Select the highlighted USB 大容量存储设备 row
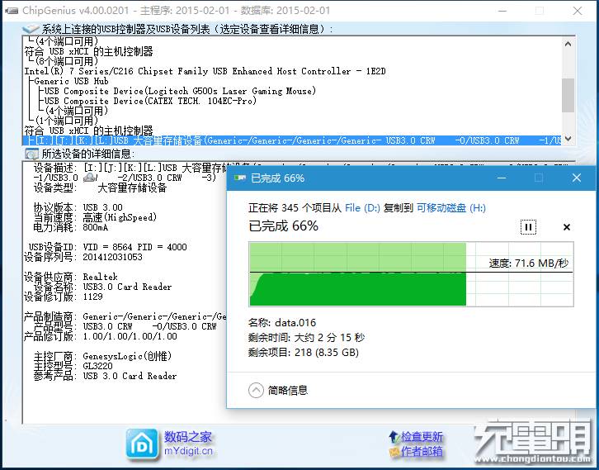This screenshot has height=470, width=599. (292, 140)
